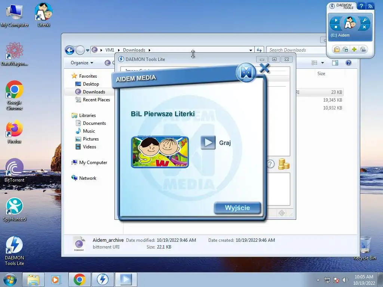The image size is (383, 287).
Task: Click Downloads in the address breadcrumb
Action: tap(134, 50)
